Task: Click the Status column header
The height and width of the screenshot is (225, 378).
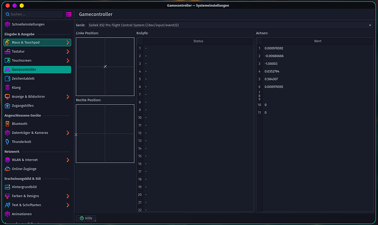Action: [x=198, y=41]
